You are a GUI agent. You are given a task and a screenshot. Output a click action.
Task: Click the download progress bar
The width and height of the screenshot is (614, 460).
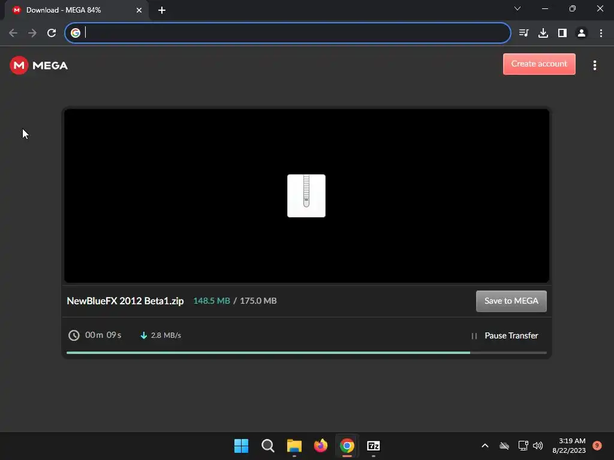306,353
